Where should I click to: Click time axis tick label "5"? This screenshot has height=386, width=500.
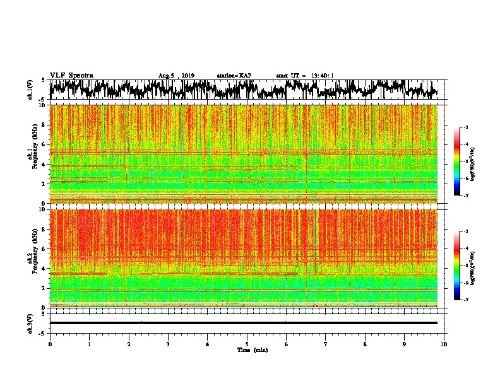[x=247, y=344]
